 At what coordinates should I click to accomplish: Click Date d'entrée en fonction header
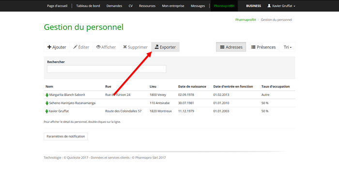[233, 86]
